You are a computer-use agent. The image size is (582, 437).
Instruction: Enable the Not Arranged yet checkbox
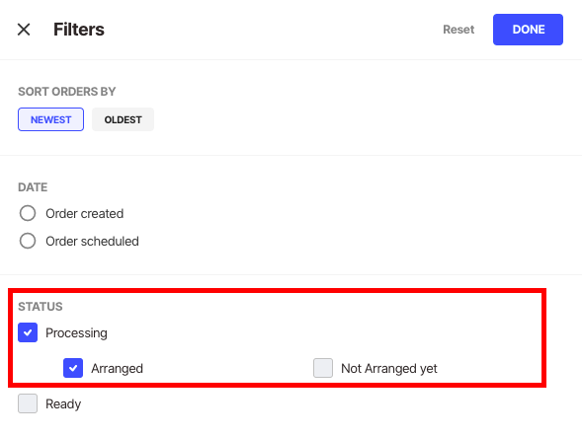(323, 368)
